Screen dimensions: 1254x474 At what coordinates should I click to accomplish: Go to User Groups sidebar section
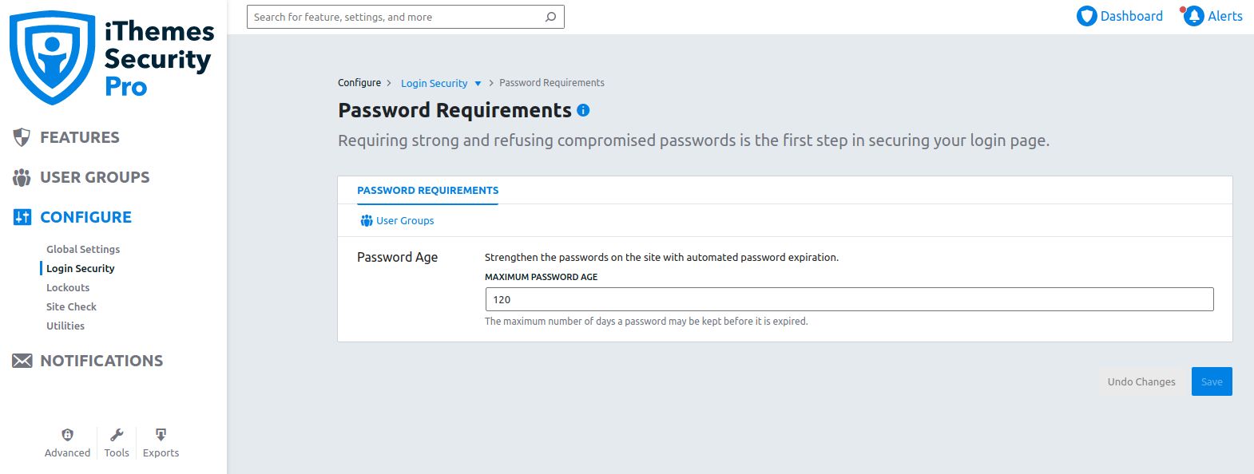pyautogui.click(x=94, y=177)
